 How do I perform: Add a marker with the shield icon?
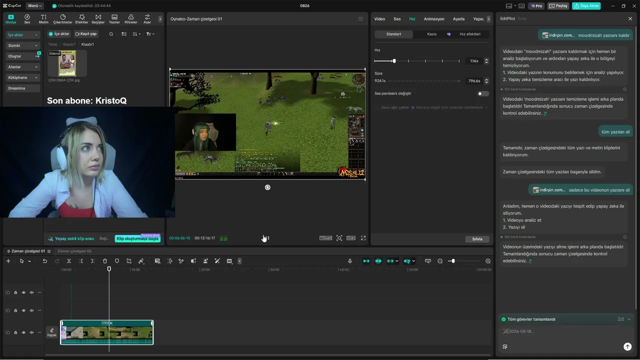coord(117,261)
